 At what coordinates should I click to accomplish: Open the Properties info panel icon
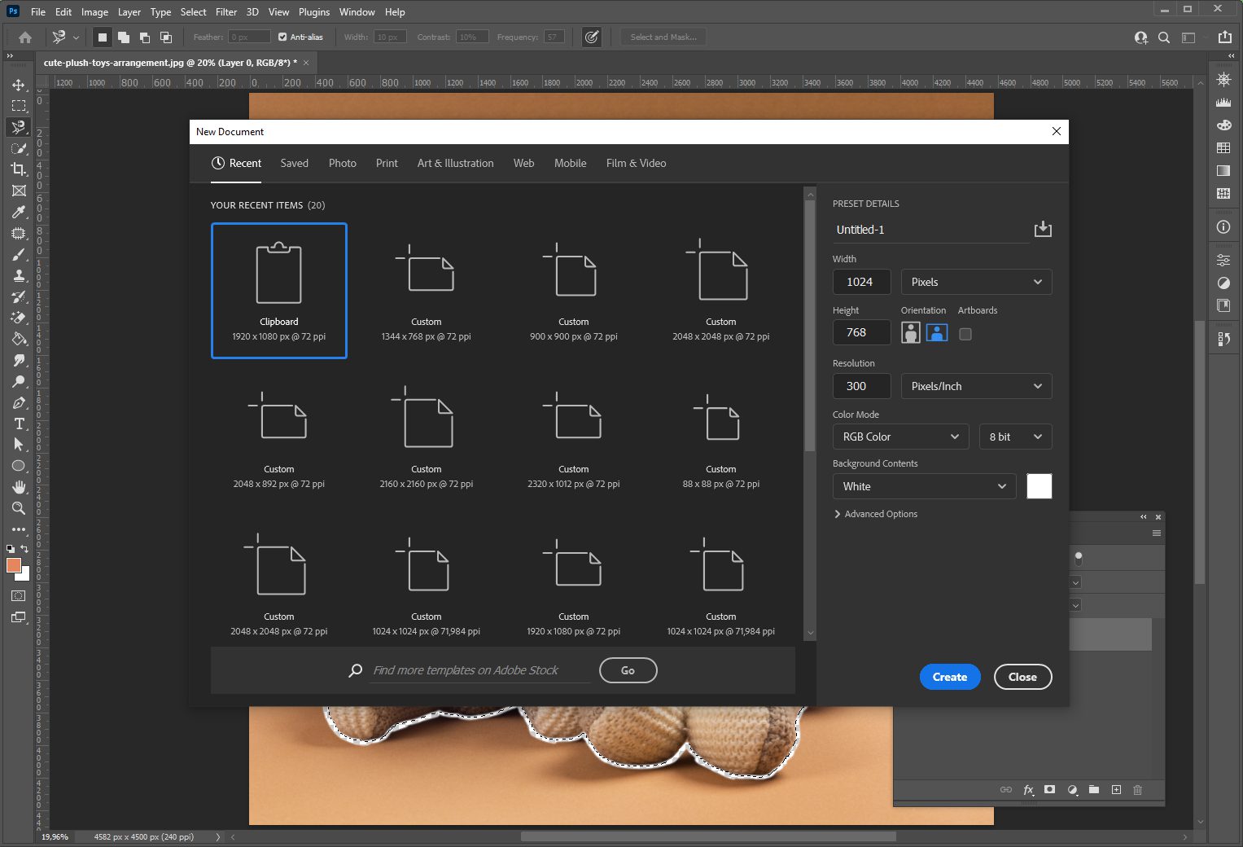(1223, 227)
